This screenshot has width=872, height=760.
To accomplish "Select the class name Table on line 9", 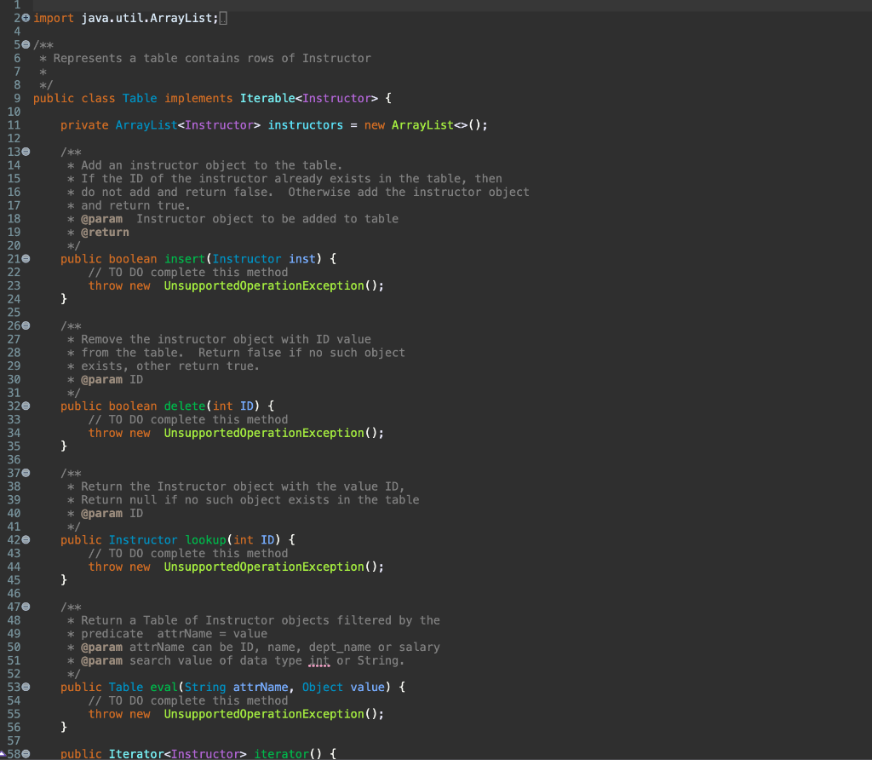I will click(x=139, y=98).
